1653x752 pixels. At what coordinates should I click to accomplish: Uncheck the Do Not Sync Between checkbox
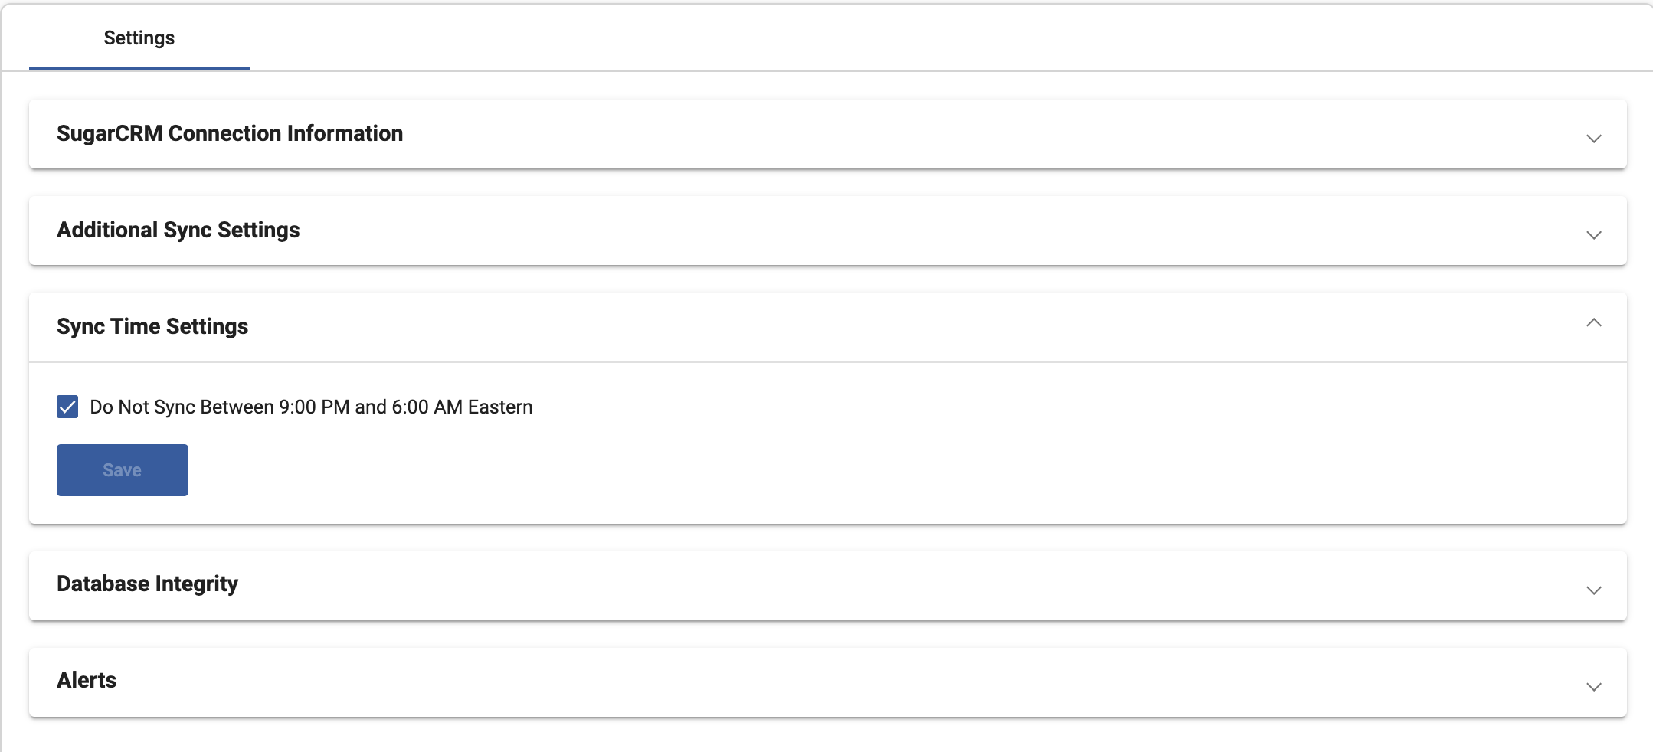tap(67, 407)
